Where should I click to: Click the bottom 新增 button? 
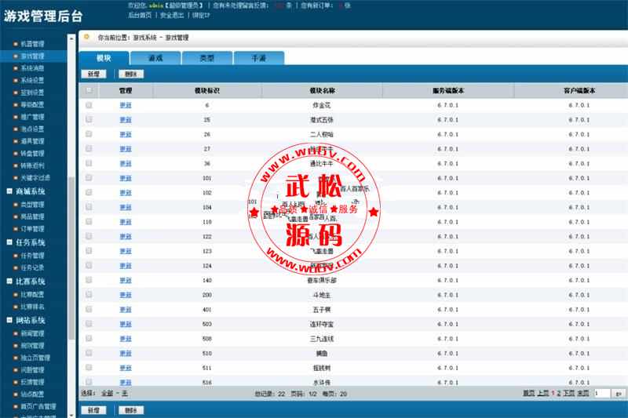[x=93, y=410]
